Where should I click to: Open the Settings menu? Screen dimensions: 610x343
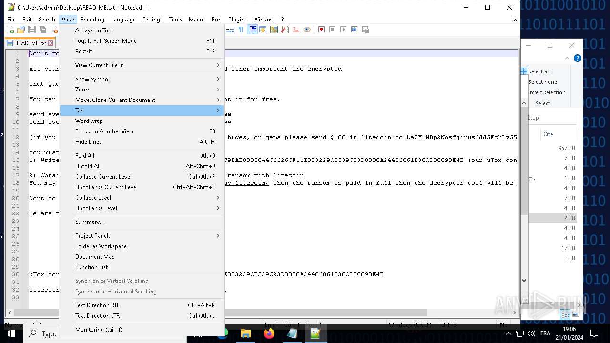click(152, 20)
